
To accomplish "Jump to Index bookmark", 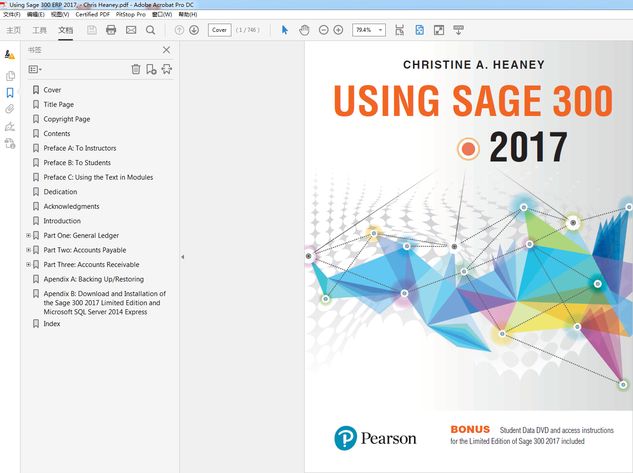I will click(52, 324).
